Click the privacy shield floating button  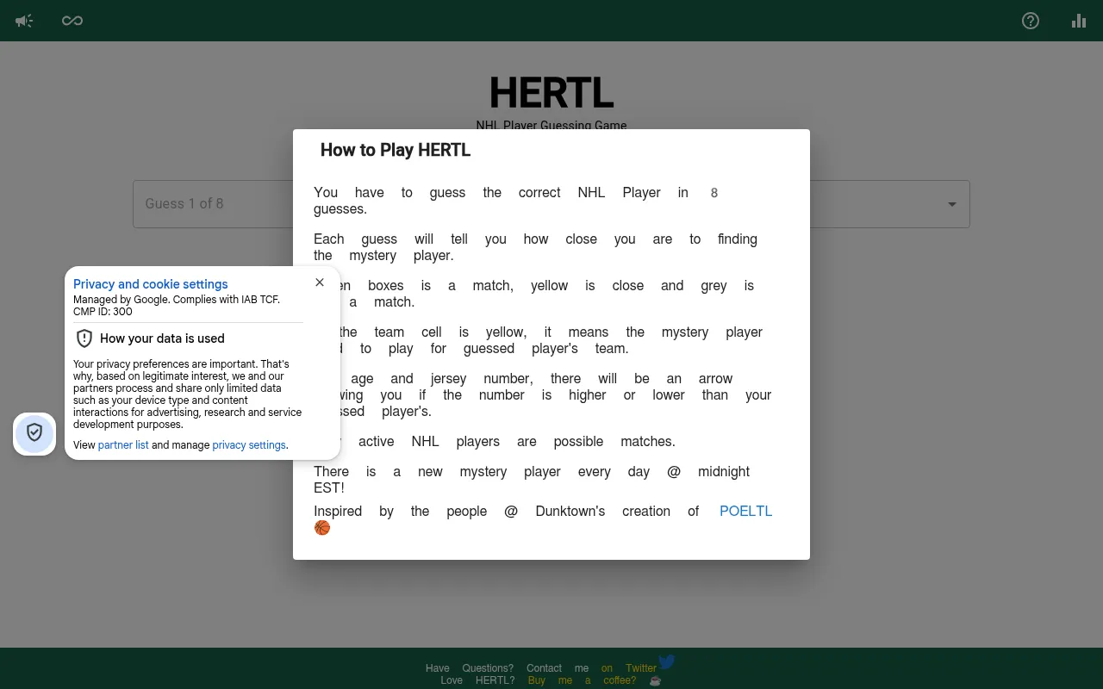click(34, 433)
